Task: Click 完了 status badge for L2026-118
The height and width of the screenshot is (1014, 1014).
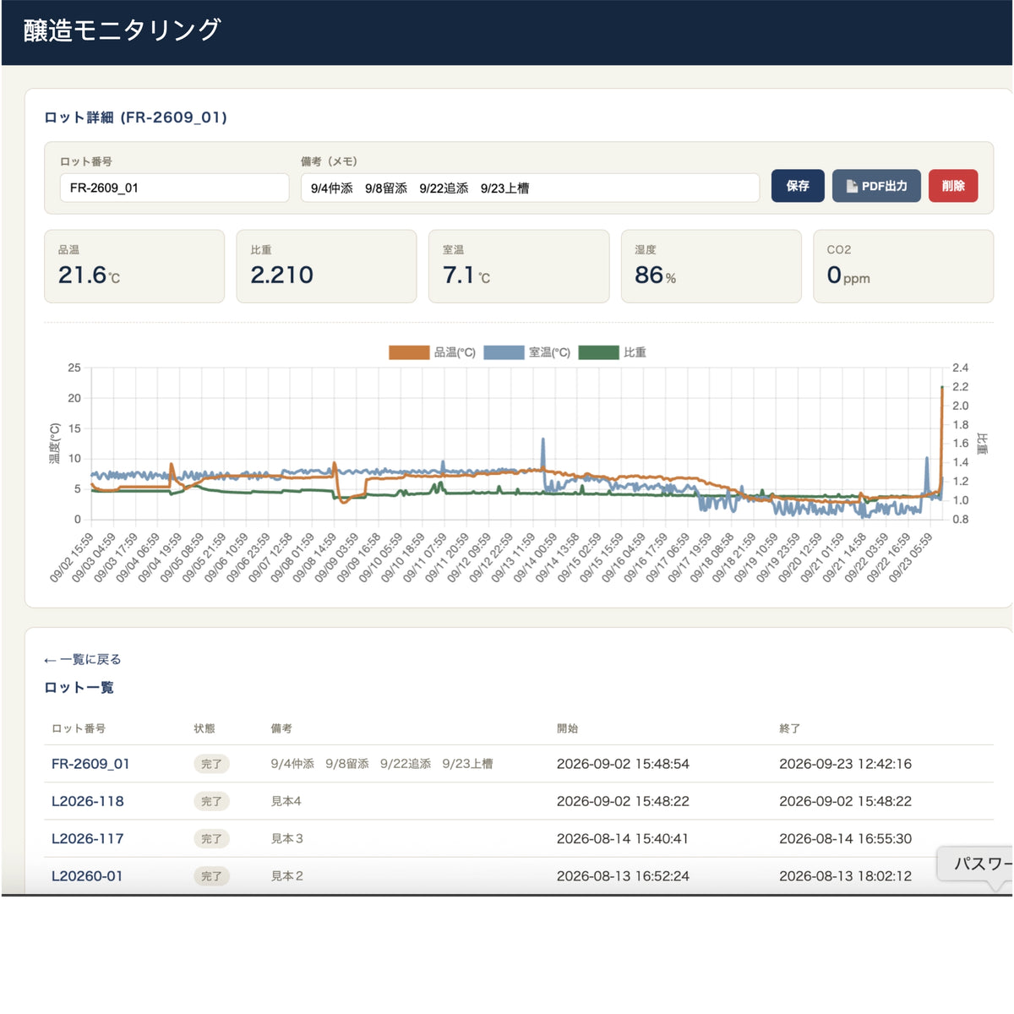Action: (211, 801)
